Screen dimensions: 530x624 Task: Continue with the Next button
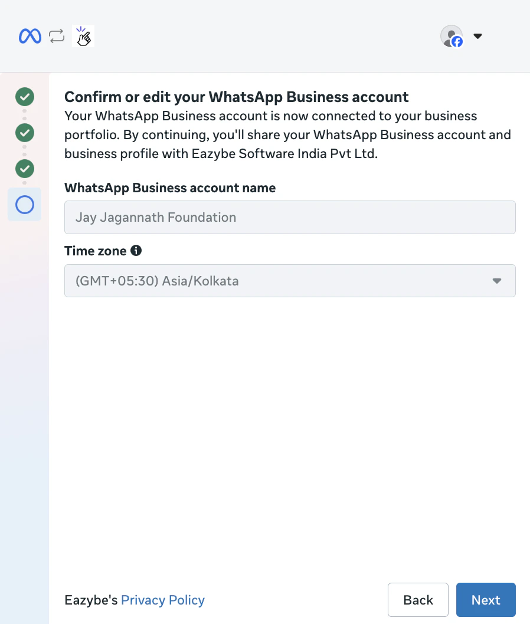click(x=486, y=600)
